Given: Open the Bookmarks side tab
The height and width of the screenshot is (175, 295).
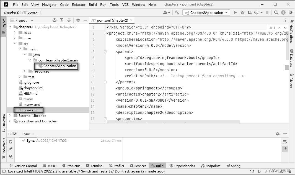Looking at the screenshot, I should [x=4, y=148].
